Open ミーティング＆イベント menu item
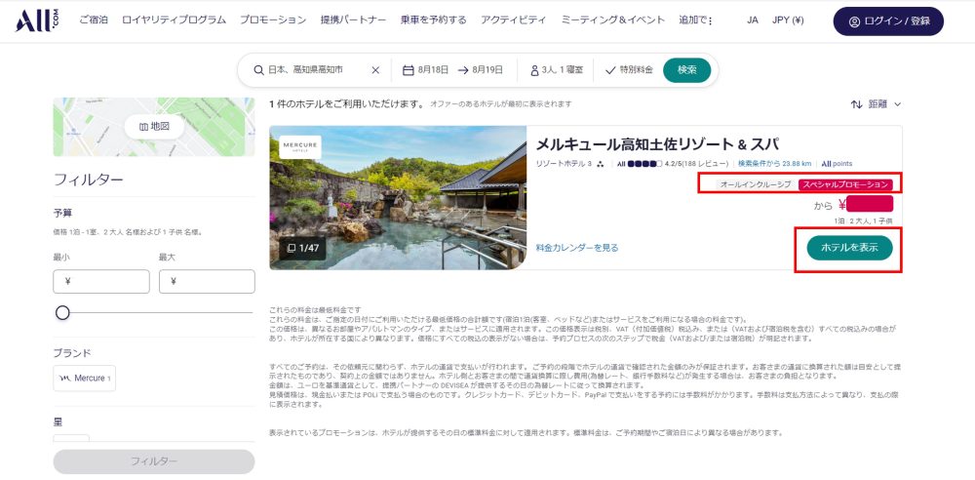 612,20
